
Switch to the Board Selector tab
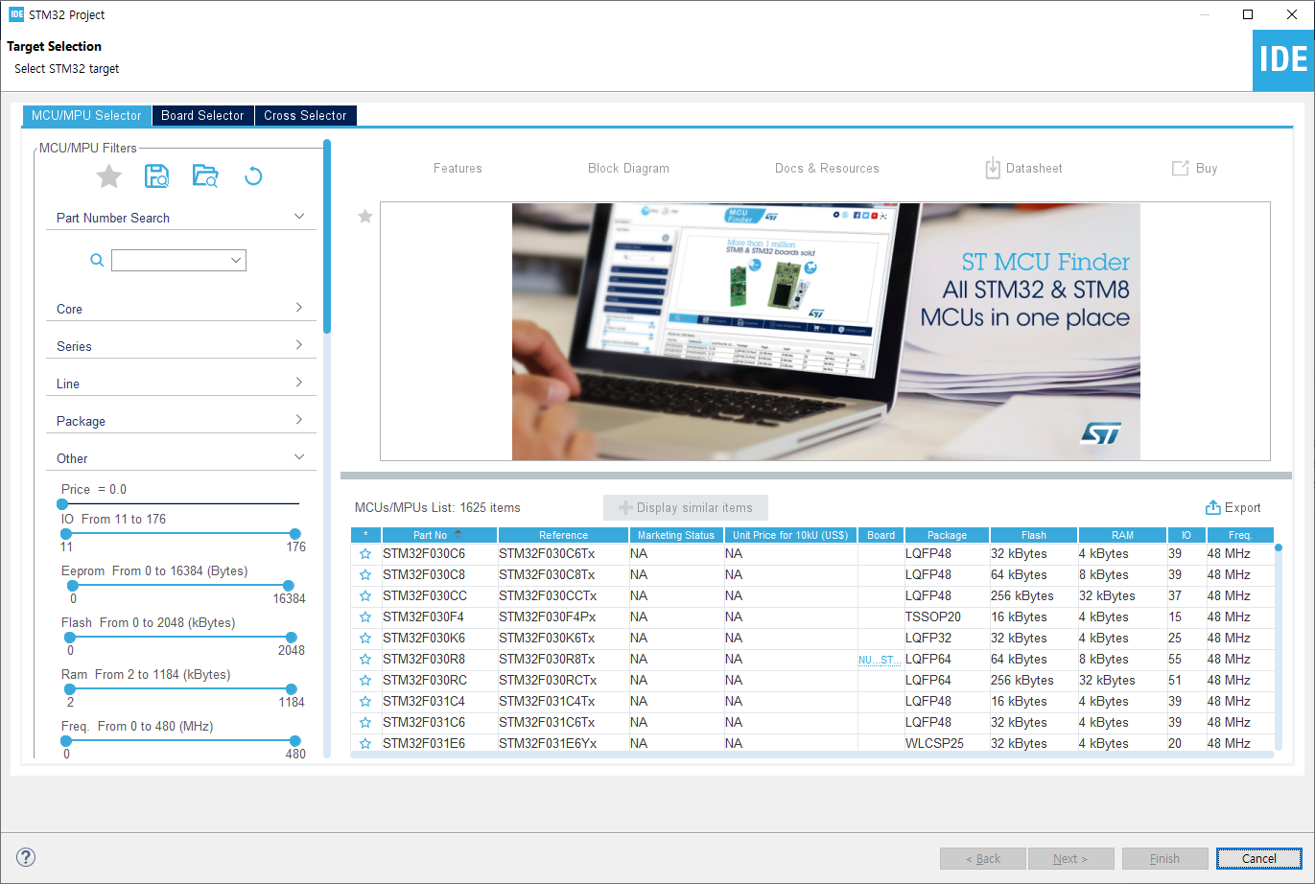pos(202,115)
